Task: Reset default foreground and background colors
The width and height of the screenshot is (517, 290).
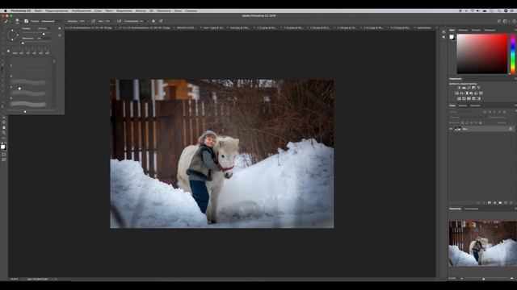Action: coord(2,143)
